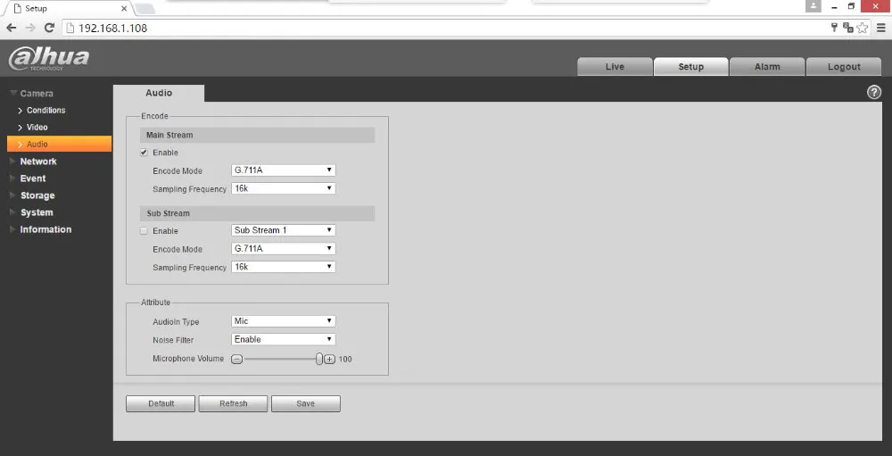Switch to the Setup tab
Screen dimensions: 892x456
pos(691,67)
